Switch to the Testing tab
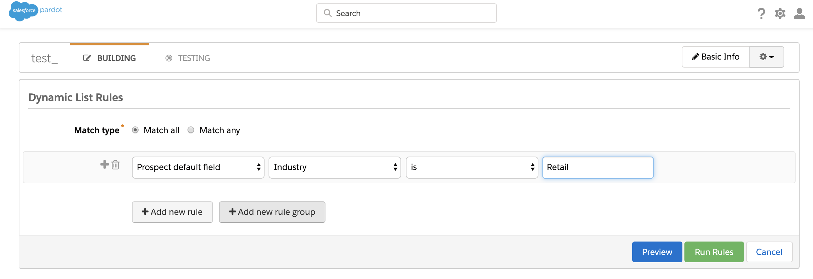Image resolution: width=813 pixels, height=279 pixels. coord(188,58)
